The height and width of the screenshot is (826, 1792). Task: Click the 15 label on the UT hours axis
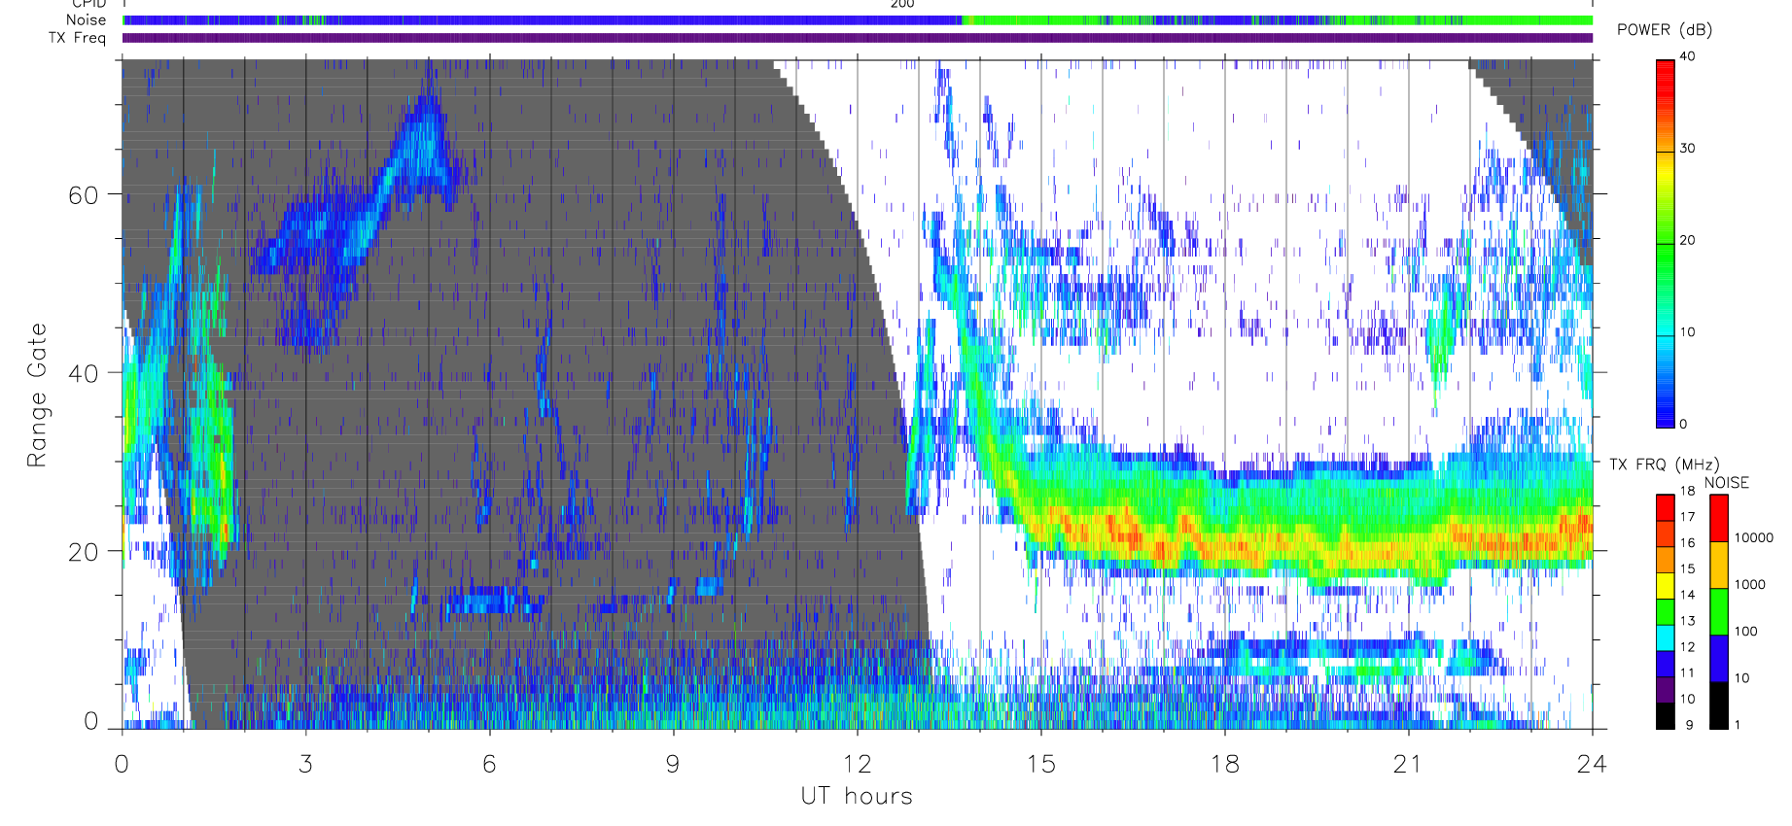[x=1040, y=764]
